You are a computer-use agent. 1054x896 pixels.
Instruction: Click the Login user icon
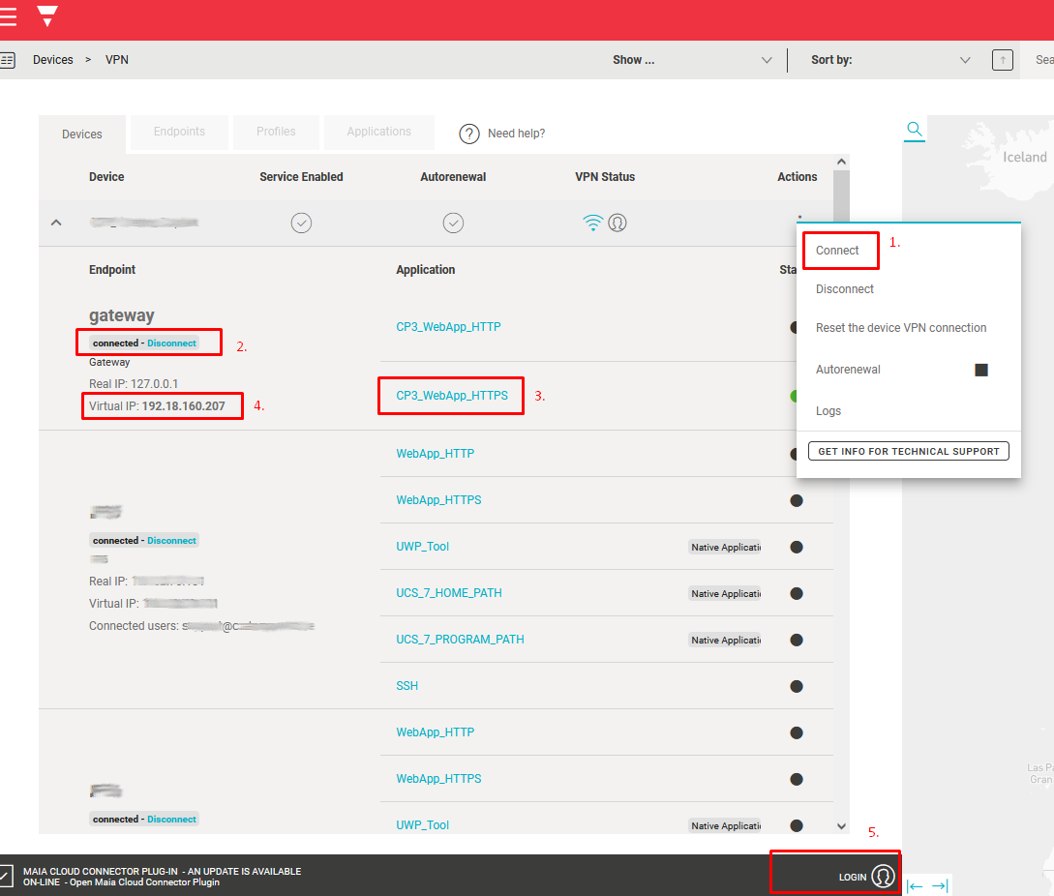point(883,877)
